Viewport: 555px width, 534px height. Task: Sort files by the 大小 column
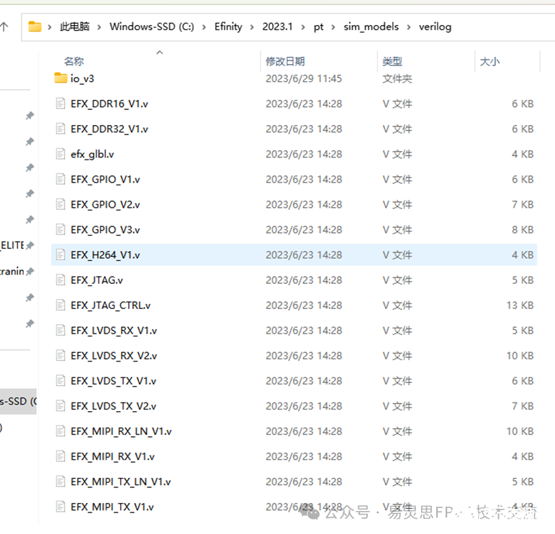point(489,62)
